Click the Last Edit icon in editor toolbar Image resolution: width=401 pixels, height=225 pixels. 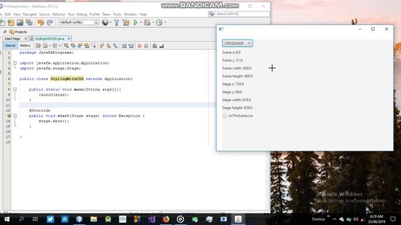pyautogui.click(x=38, y=46)
